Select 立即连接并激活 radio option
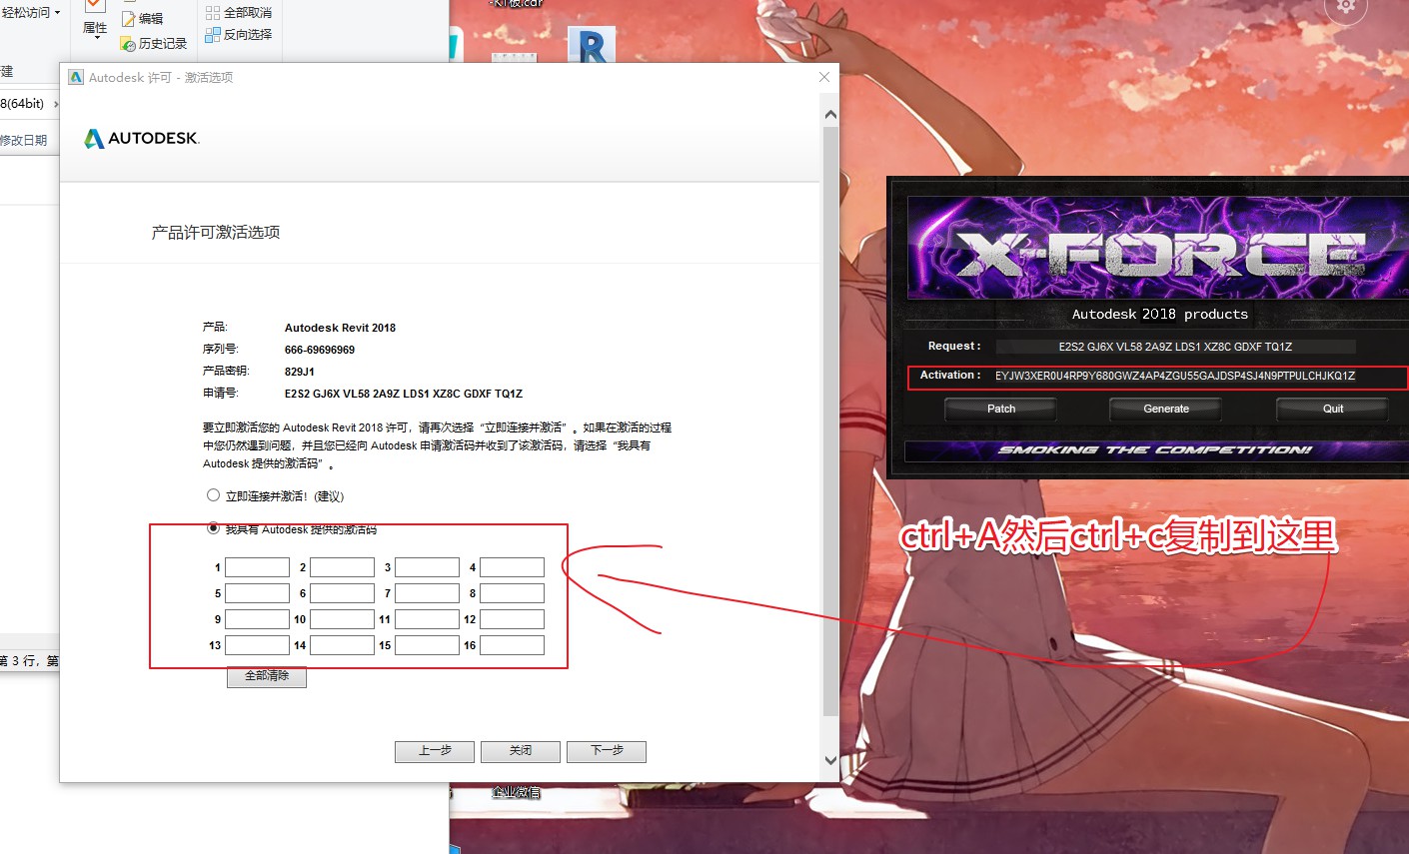The width and height of the screenshot is (1409, 854). click(x=213, y=495)
